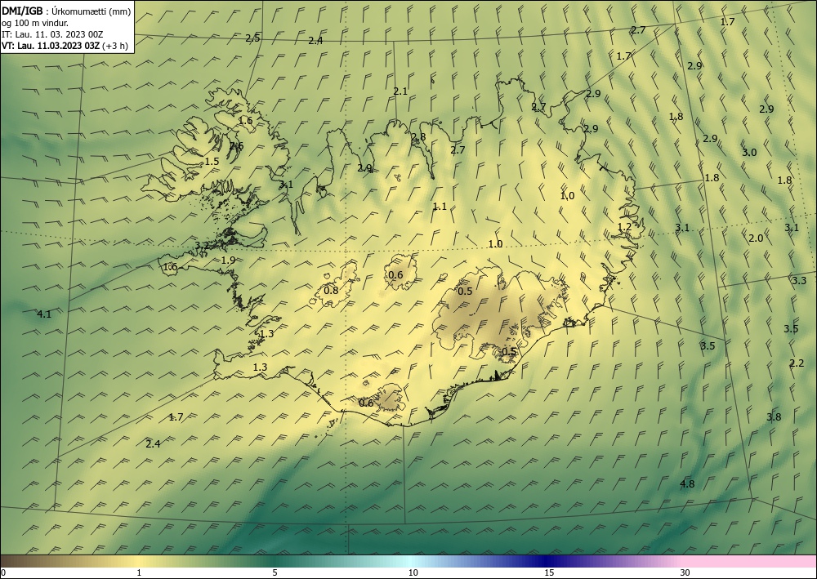
Task: Click the '2.6' value in the Westfjords
Action: point(236,146)
